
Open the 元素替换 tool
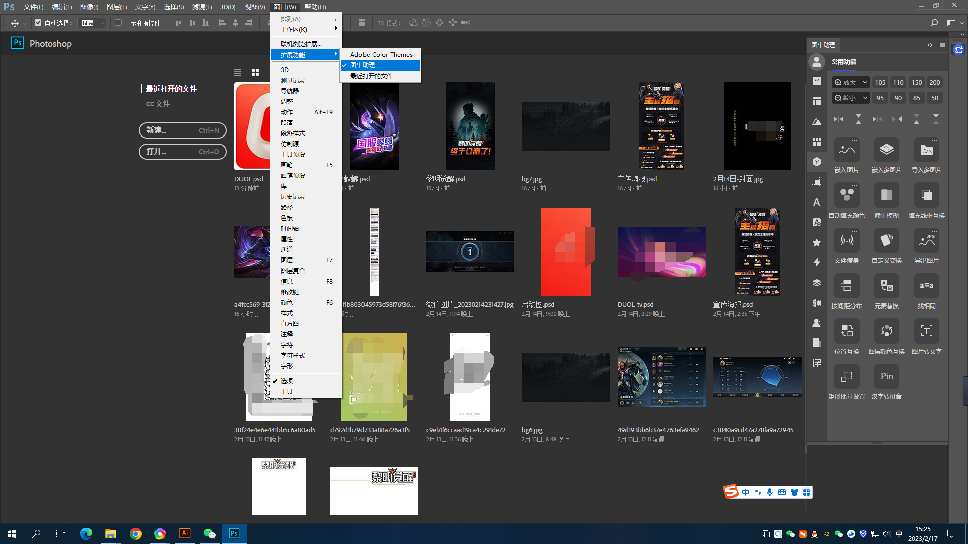(x=886, y=286)
